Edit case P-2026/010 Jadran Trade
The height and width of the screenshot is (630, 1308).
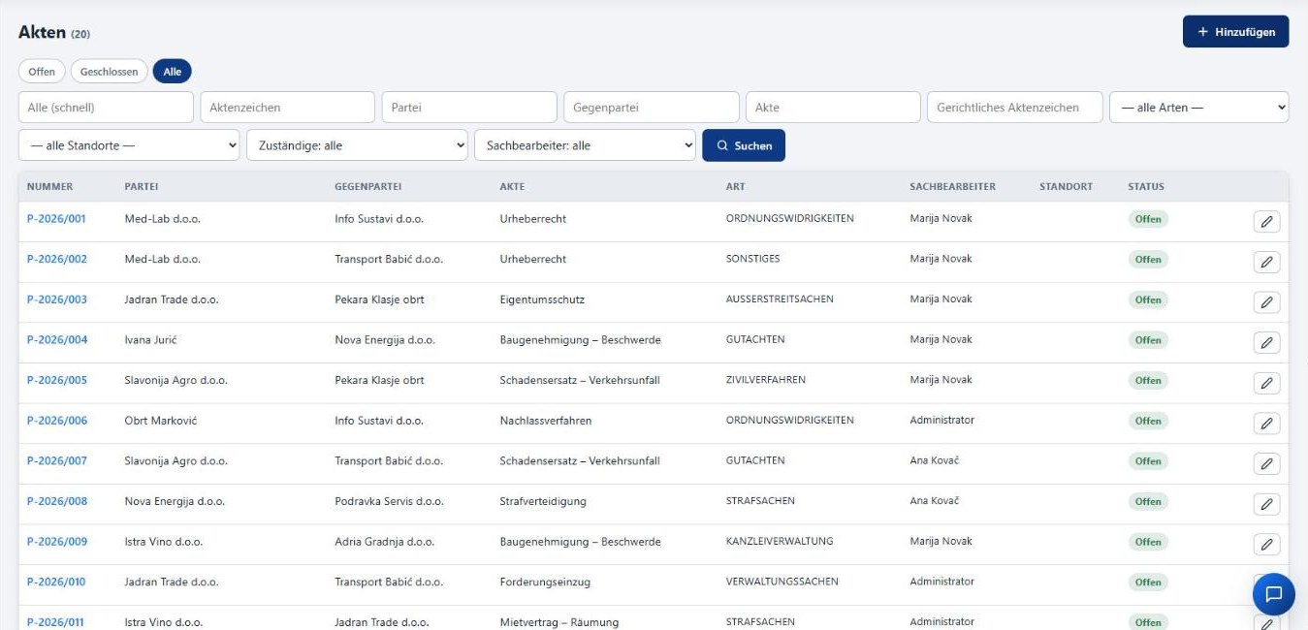point(1266,583)
